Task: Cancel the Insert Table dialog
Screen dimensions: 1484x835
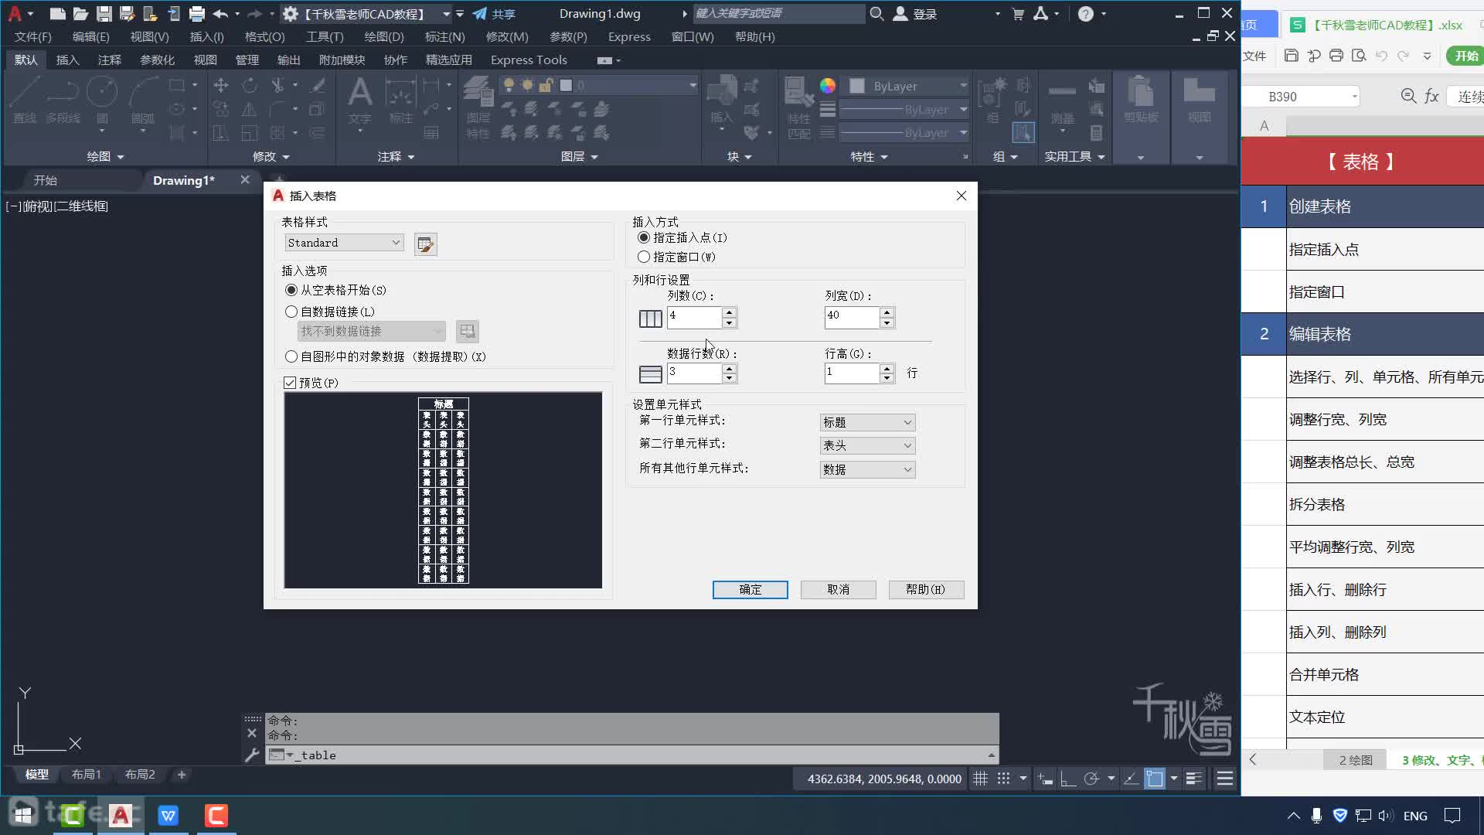Action: tap(838, 589)
